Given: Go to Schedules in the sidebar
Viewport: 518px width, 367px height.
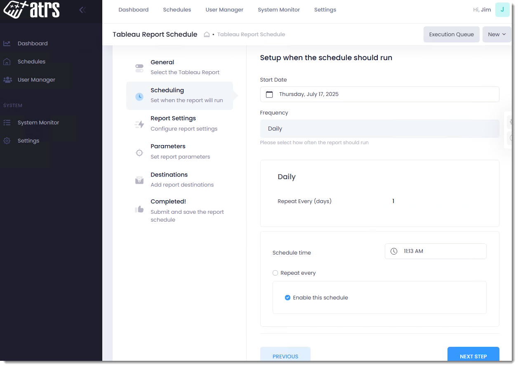Looking at the screenshot, I should [x=31, y=61].
